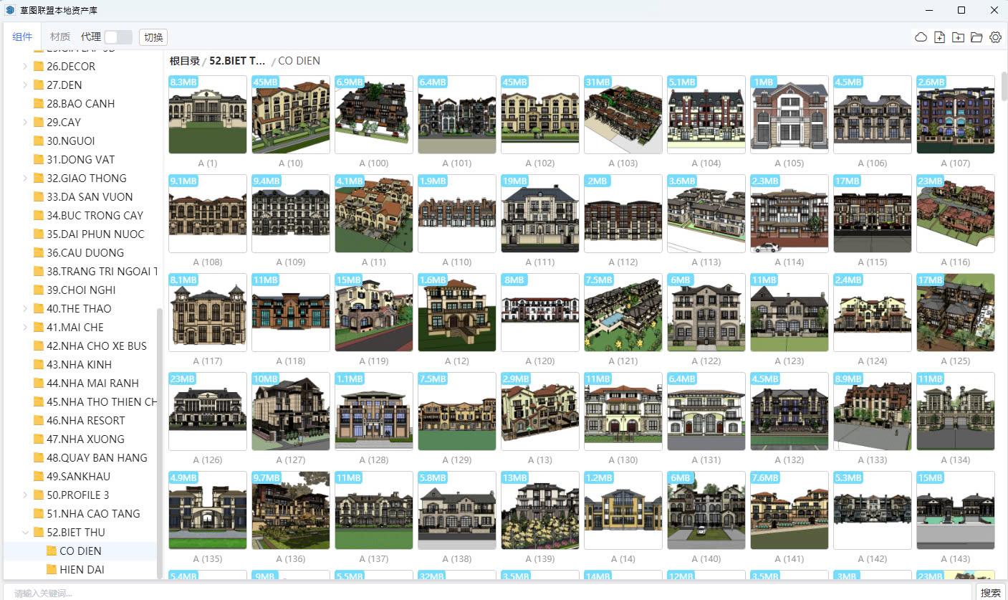
Task: Go to 根目录 in breadcrumb
Action: (x=184, y=61)
